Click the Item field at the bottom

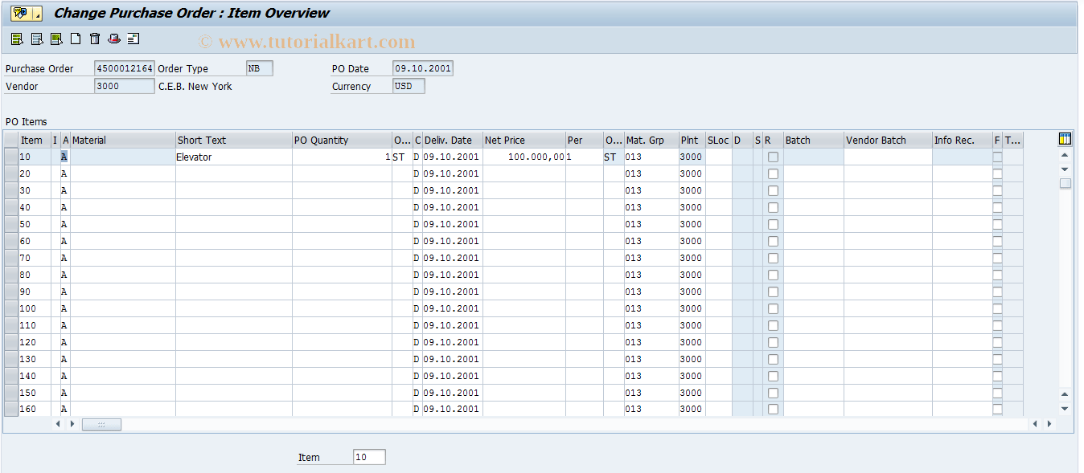tap(369, 456)
